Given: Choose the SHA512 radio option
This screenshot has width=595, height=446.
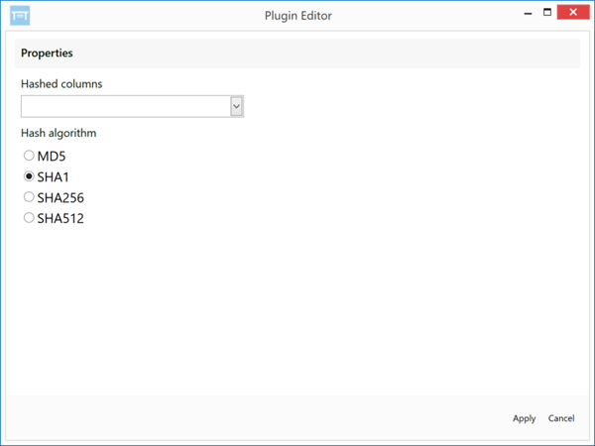Looking at the screenshot, I should 29,218.
